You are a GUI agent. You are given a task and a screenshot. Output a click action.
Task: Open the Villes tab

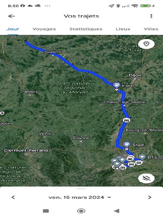[151, 29]
